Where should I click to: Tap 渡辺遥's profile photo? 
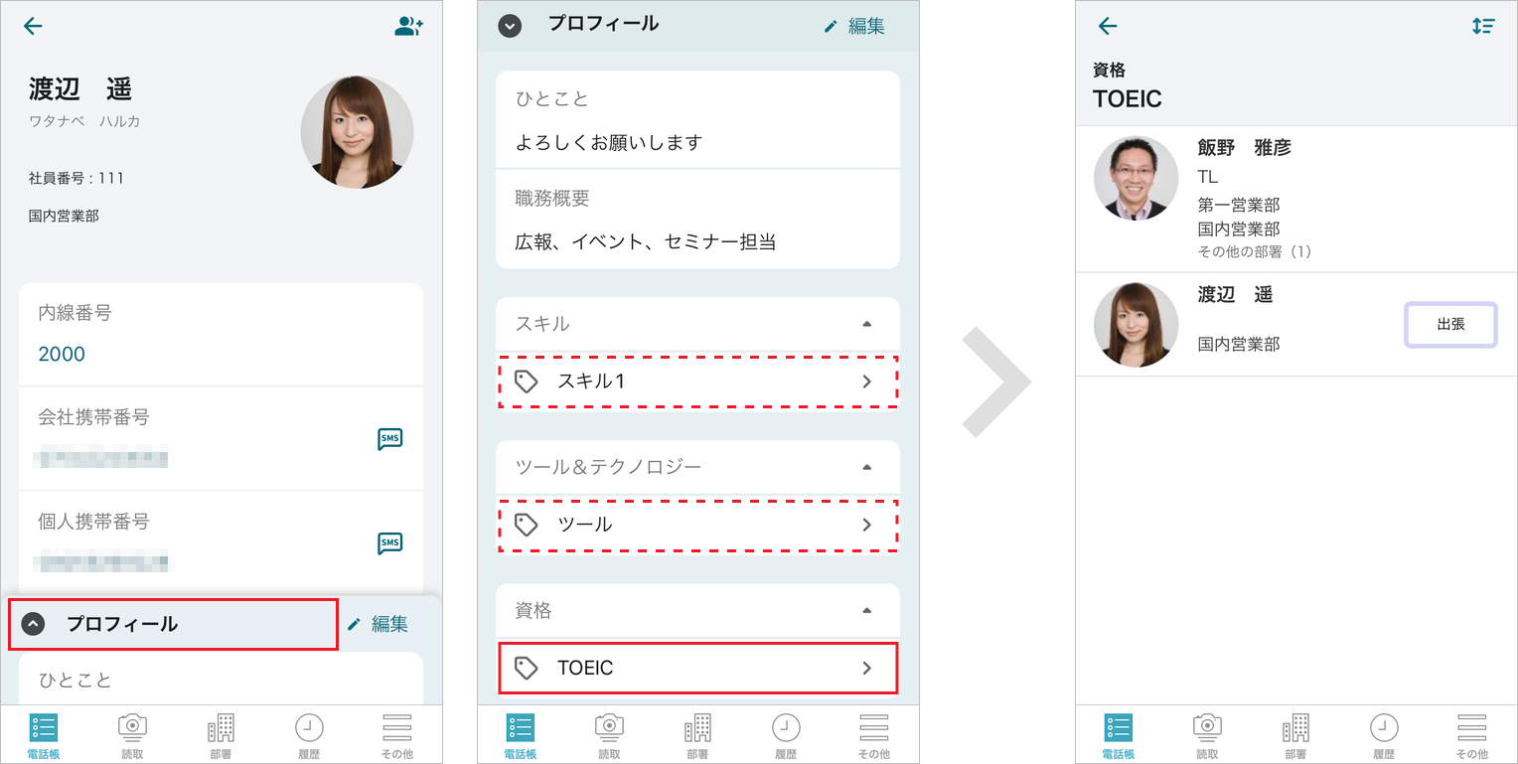(x=358, y=131)
